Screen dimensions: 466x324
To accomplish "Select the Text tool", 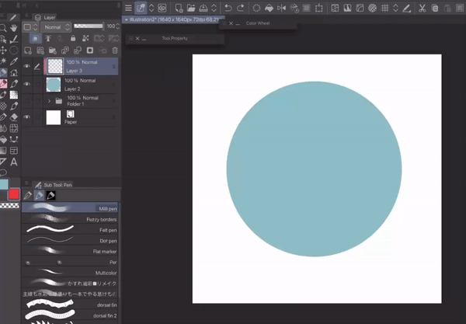I will point(14,161).
